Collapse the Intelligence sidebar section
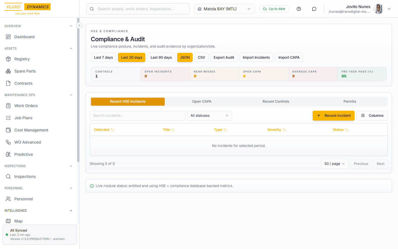Image resolution: width=398 pixels, height=249 pixels. coord(71,211)
